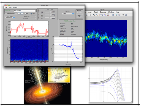Image resolution: width=141 pixels, height=106 pixels.
Task: Open the Win2 output Spectrogram dropdown
Action: tap(10, 17)
